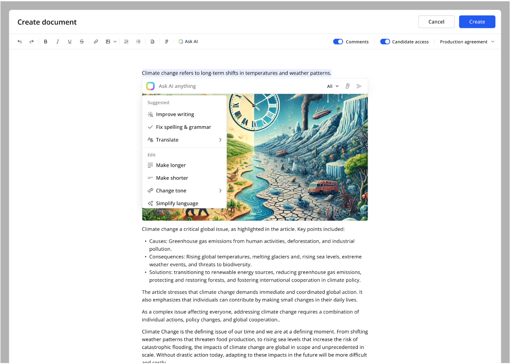Click the Create button

point(477,22)
